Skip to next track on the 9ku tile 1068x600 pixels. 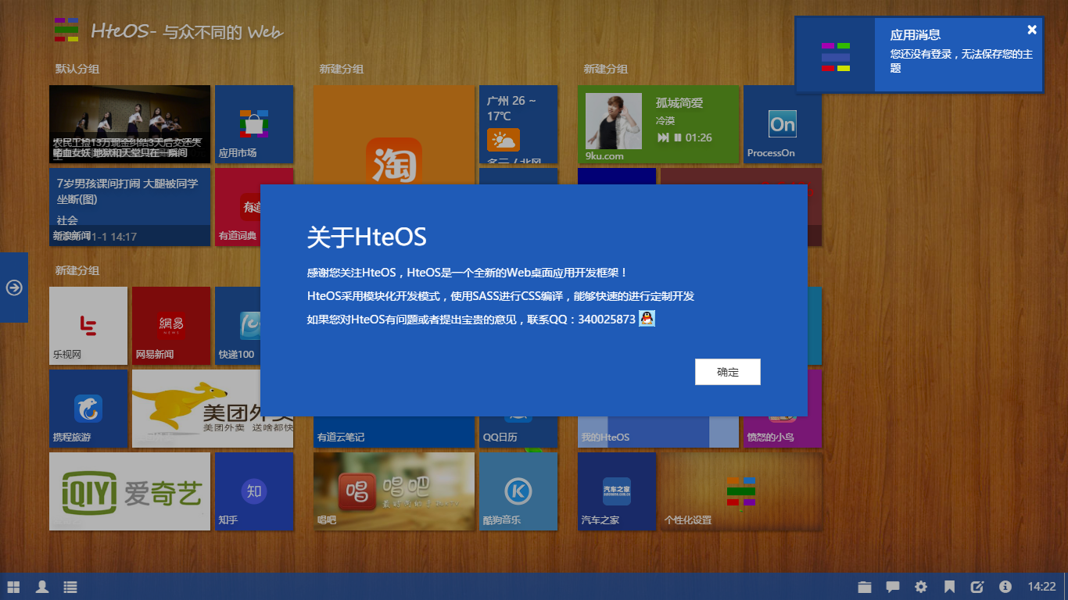click(x=664, y=137)
